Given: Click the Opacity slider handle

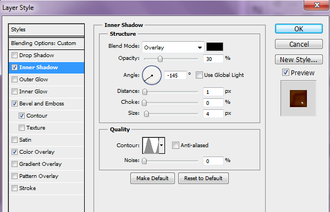Looking at the screenshot, I should coord(160,59).
